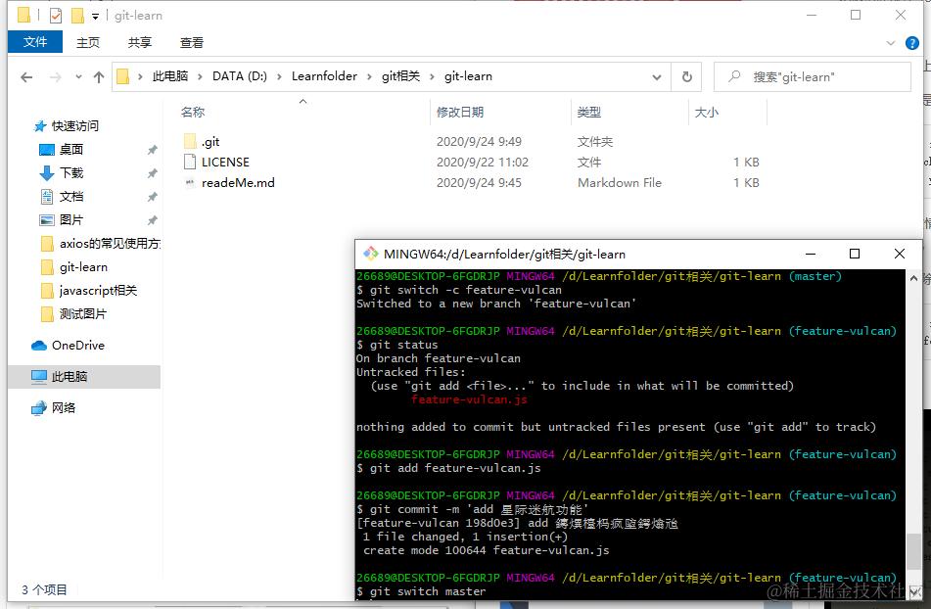Click new folder quick access toolbar icon
The height and width of the screenshot is (609, 931).
point(77,16)
